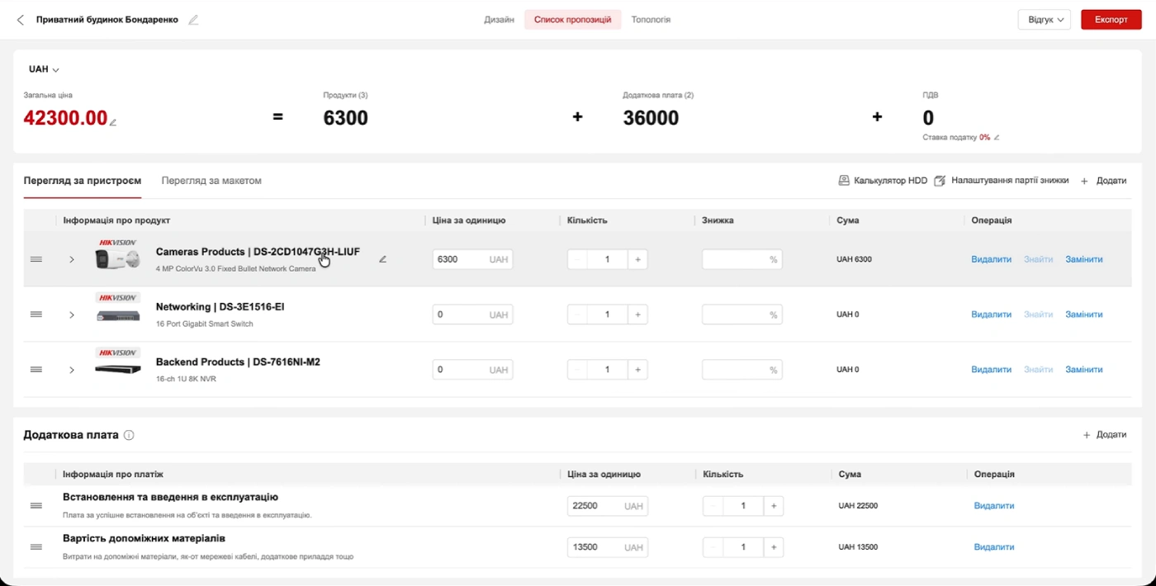Viewport: 1156px width, 586px height.
Task: Grab drag handle of Вартість допоміжних матеріалів row
Action: pos(36,547)
